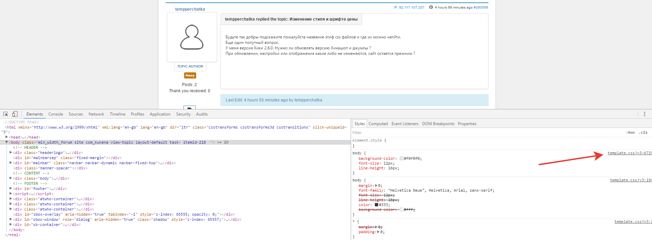Activate the inspect element picker icon
This screenshot has height=240, width=652.
5,114
